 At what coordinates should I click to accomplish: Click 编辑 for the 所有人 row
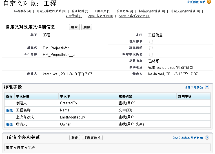coord(9,124)
